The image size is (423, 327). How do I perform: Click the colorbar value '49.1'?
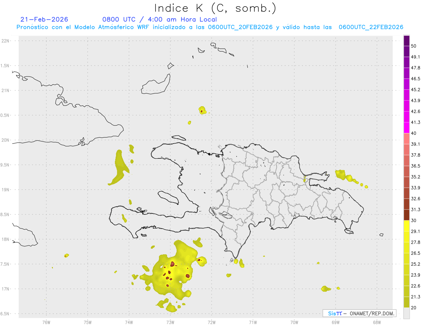416,57
